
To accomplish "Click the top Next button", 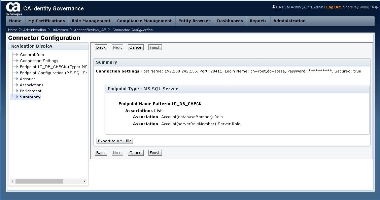I will [x=117, y=47].
